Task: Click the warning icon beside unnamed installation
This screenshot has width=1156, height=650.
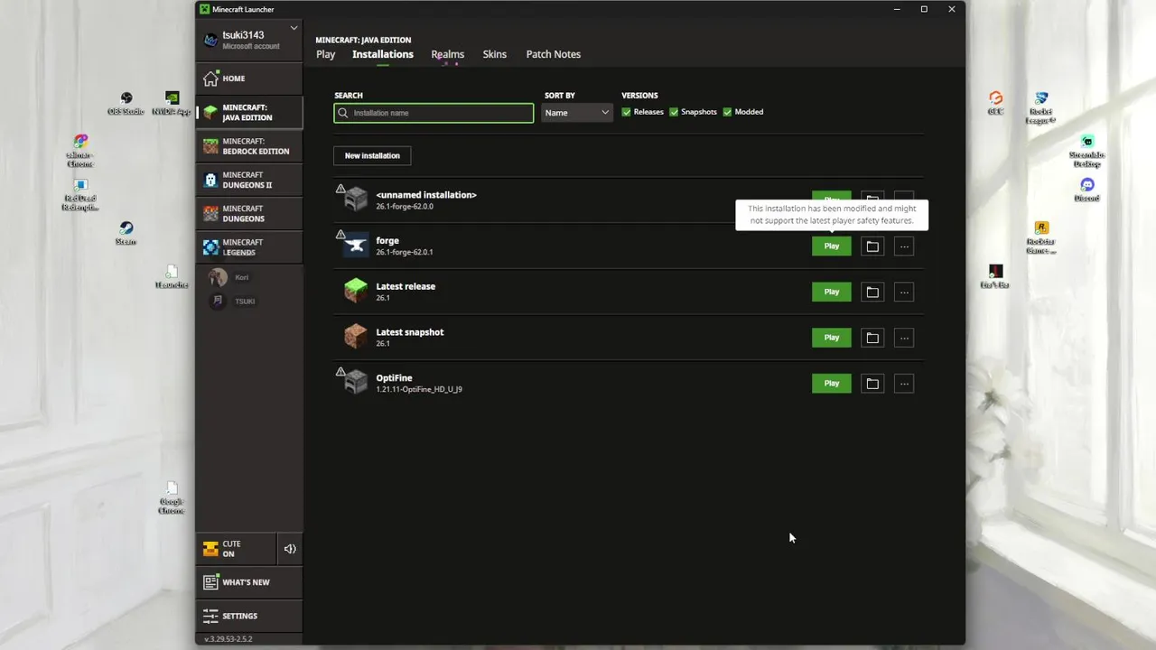Action: point(340,189)
